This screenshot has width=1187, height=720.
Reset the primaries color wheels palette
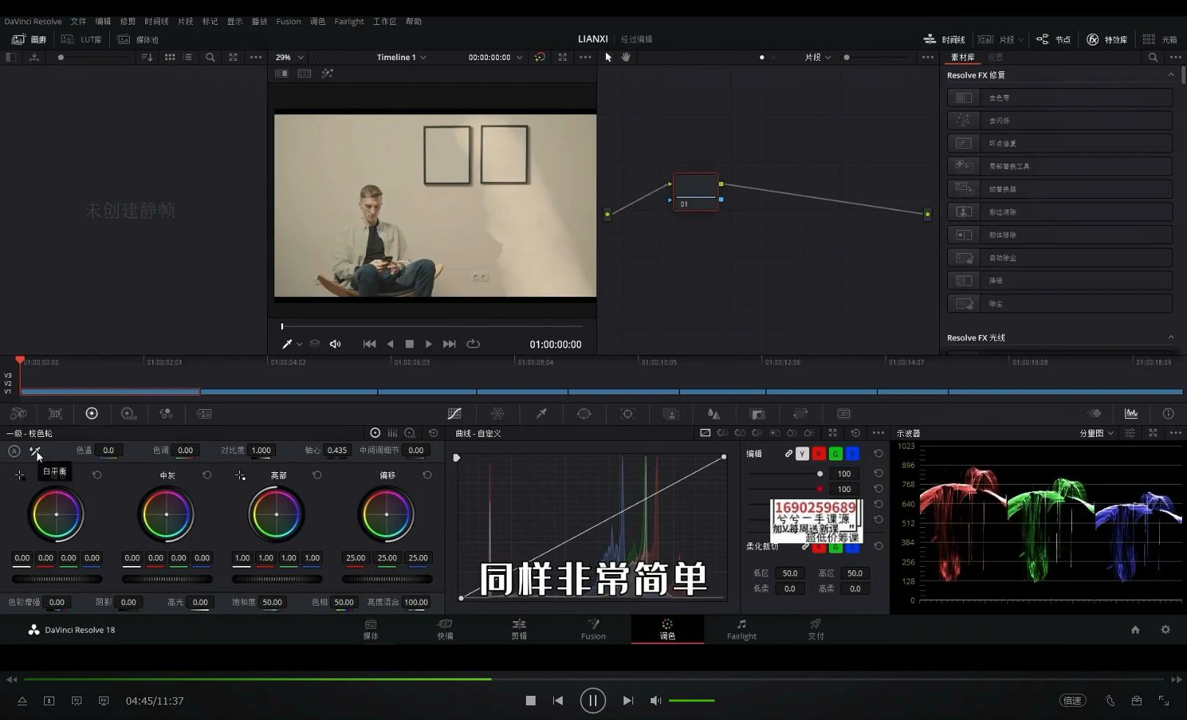(433, 433)
